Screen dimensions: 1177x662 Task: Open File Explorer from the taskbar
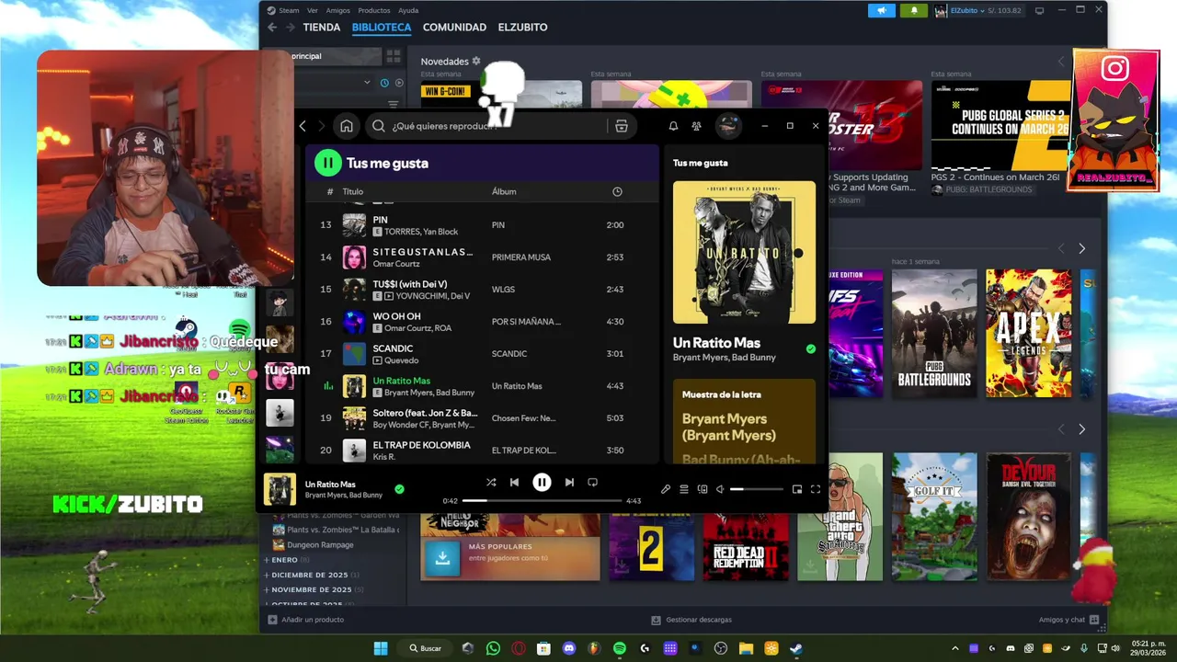coord(746,648)
